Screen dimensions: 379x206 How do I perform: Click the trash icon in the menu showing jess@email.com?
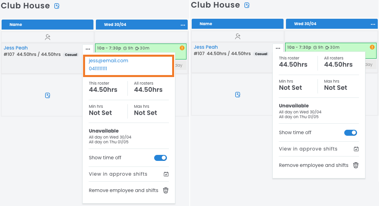[166, 190]
